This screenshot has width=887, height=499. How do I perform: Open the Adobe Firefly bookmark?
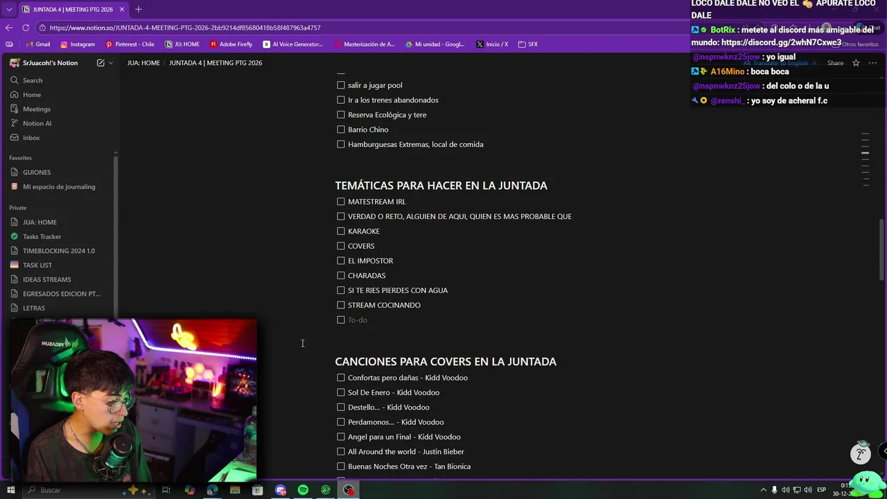[x=231, y=44]
